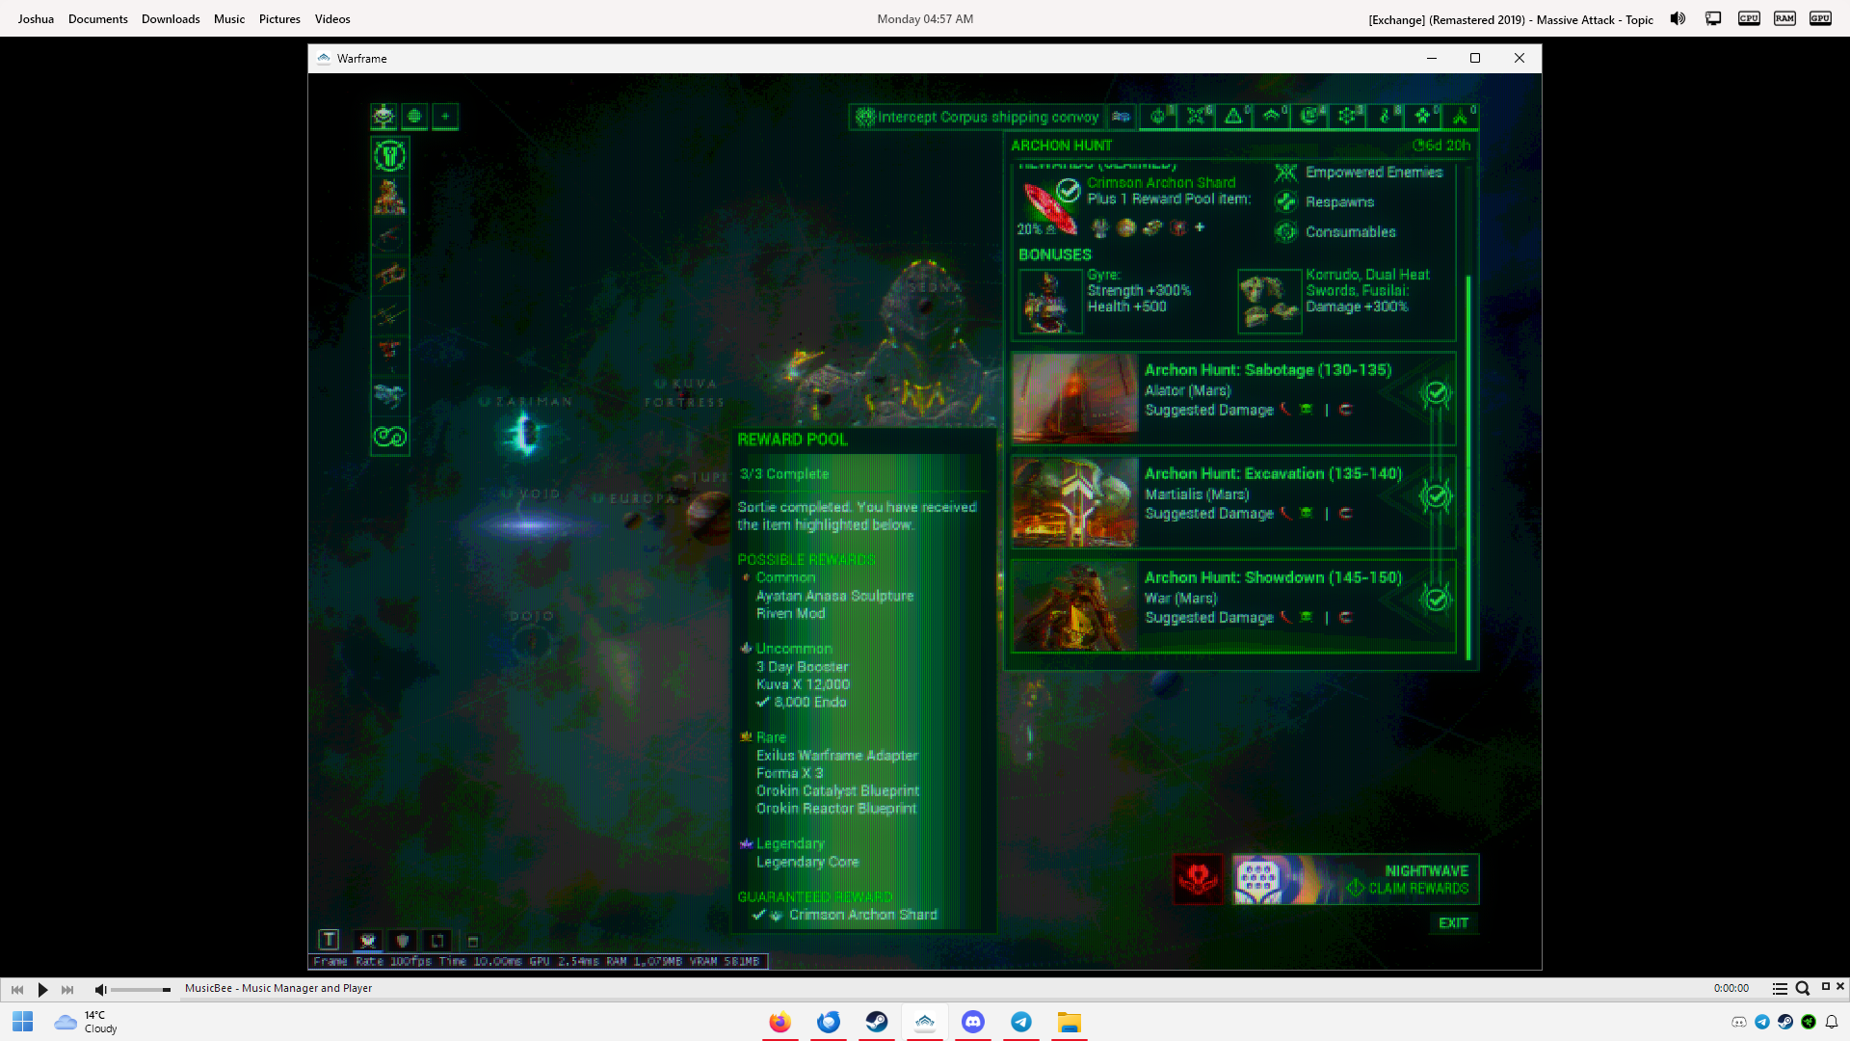
Task: Select the blue archwing gear sidebar slot
Action: coord(389,394)
